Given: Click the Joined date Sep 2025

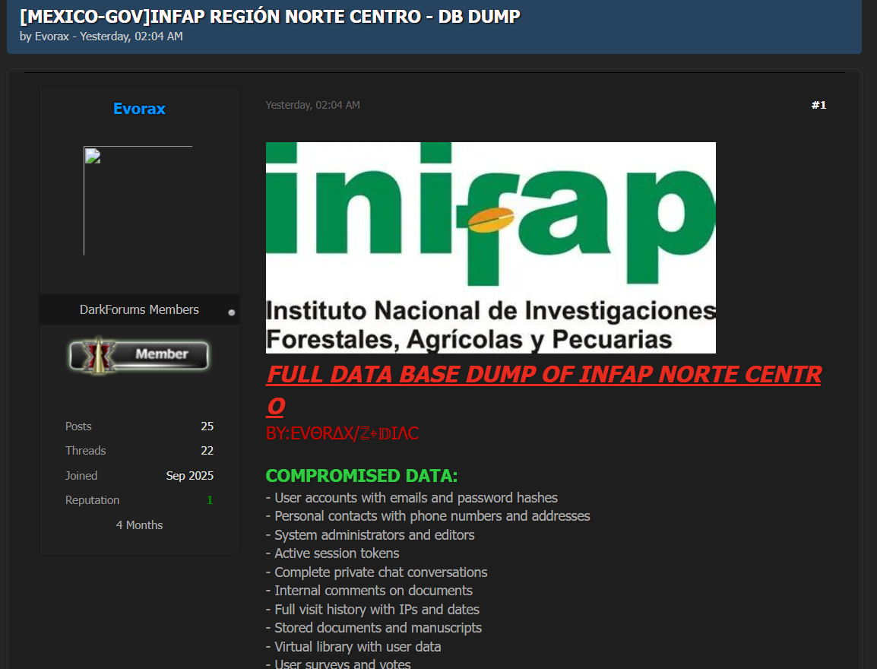Looking at the screenshot, I should [190, 476].
